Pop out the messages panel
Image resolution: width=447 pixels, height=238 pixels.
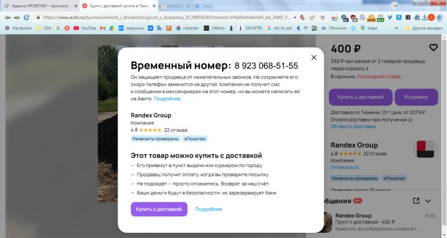(x=416, y=201)
